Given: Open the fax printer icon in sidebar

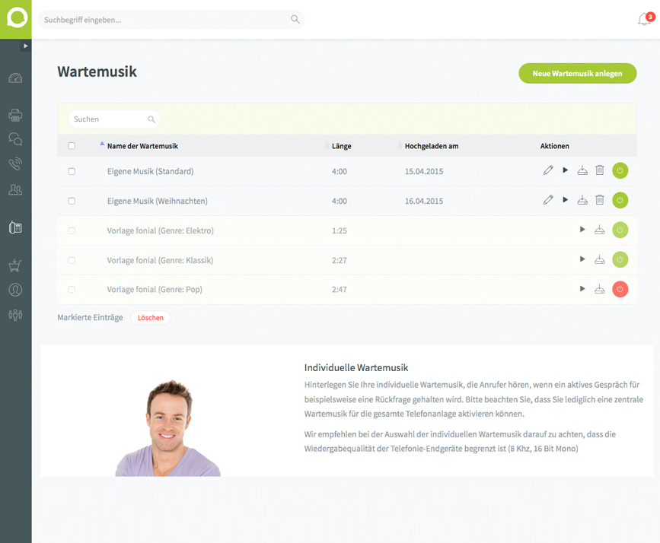Looking at the screenshot, I should 15,116.
